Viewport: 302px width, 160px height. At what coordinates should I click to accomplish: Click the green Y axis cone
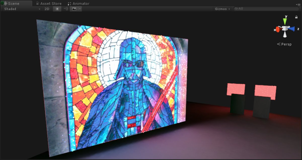coord(285,21)
